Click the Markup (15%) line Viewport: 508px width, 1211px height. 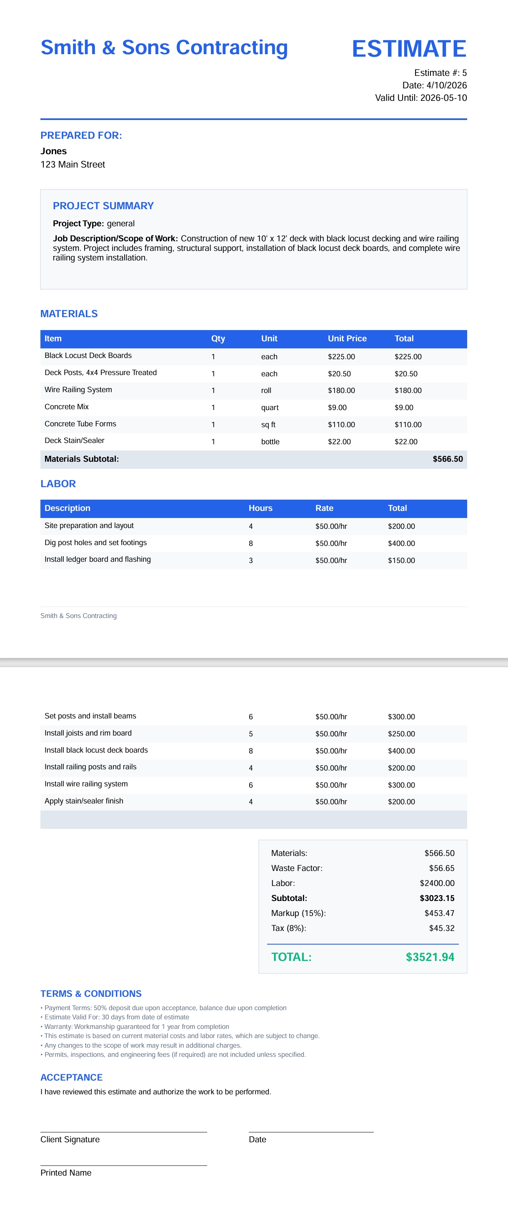[x=363, y=913]
